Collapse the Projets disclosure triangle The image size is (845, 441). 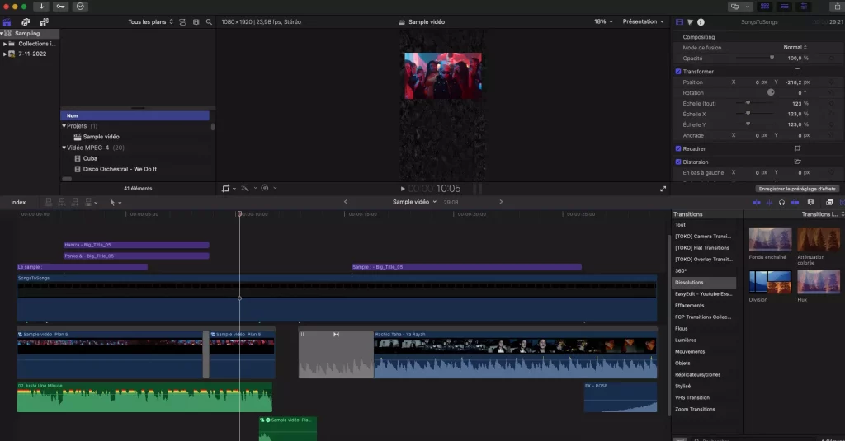[64, 126]
